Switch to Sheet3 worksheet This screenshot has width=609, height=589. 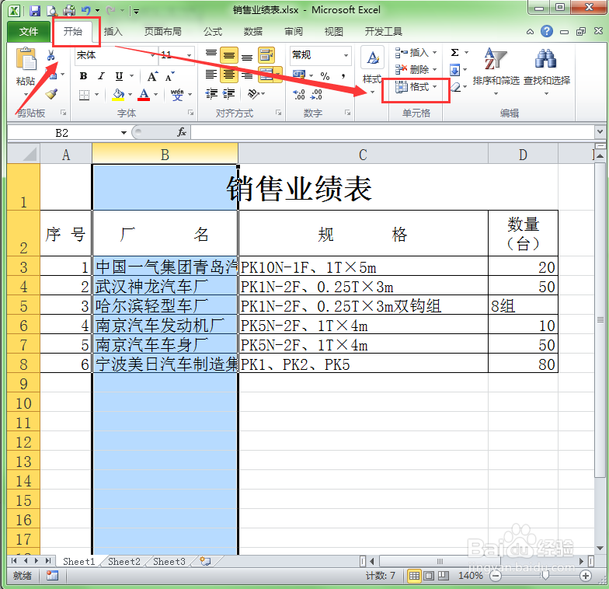pos(169,561)
